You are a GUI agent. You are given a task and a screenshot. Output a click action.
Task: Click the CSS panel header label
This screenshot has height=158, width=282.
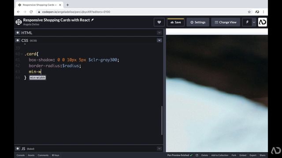pos(25,40)
